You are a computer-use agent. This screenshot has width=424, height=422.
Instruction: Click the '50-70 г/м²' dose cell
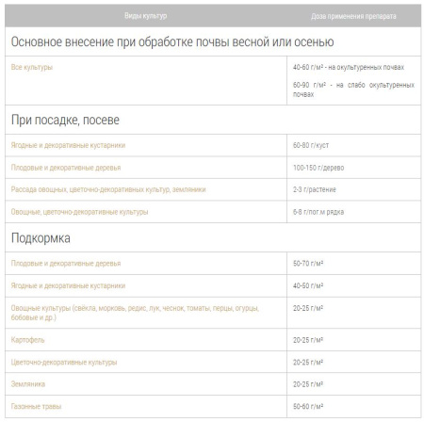click(308, 264)
